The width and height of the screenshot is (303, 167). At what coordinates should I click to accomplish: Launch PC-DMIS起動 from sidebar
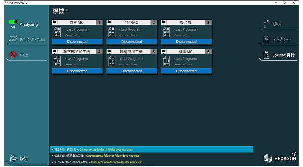(x=27, y=39)
